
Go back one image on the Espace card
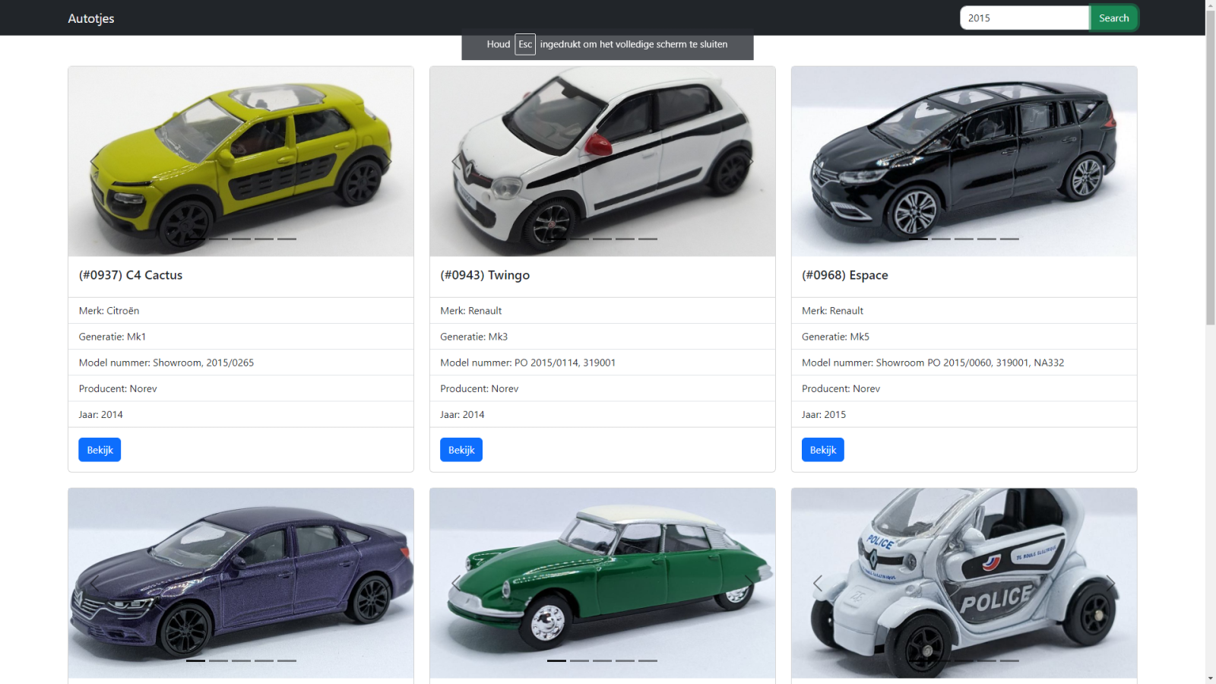click(815, 161)
